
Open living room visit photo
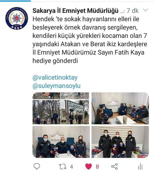[120, 108]
